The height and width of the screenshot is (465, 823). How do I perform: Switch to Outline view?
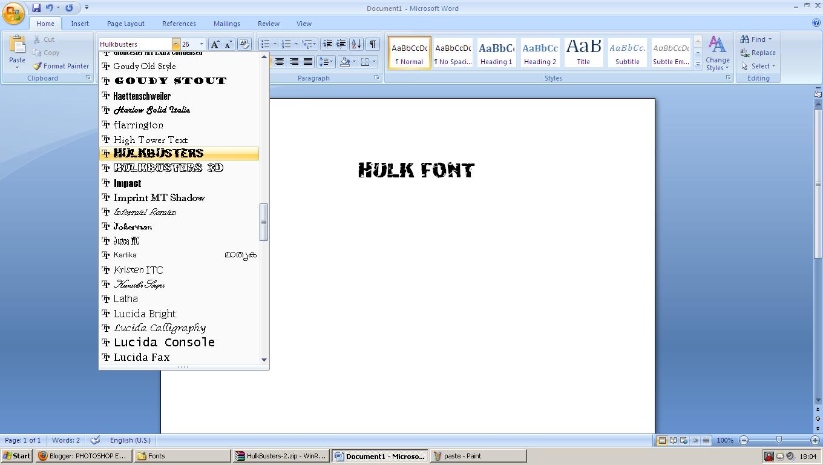click(x=695, y=440)
